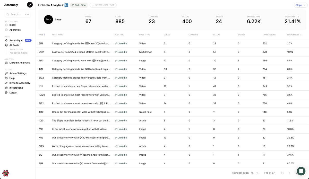Click the SA user avatar
309x179 pixels.
tap(30, 5)
